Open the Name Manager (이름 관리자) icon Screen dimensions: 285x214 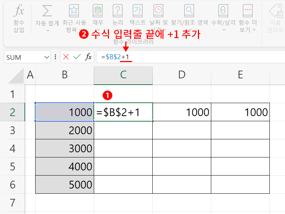(x=276, y=11)
